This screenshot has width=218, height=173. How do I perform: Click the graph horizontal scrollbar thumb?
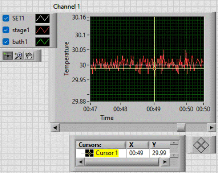click(181, 128)
